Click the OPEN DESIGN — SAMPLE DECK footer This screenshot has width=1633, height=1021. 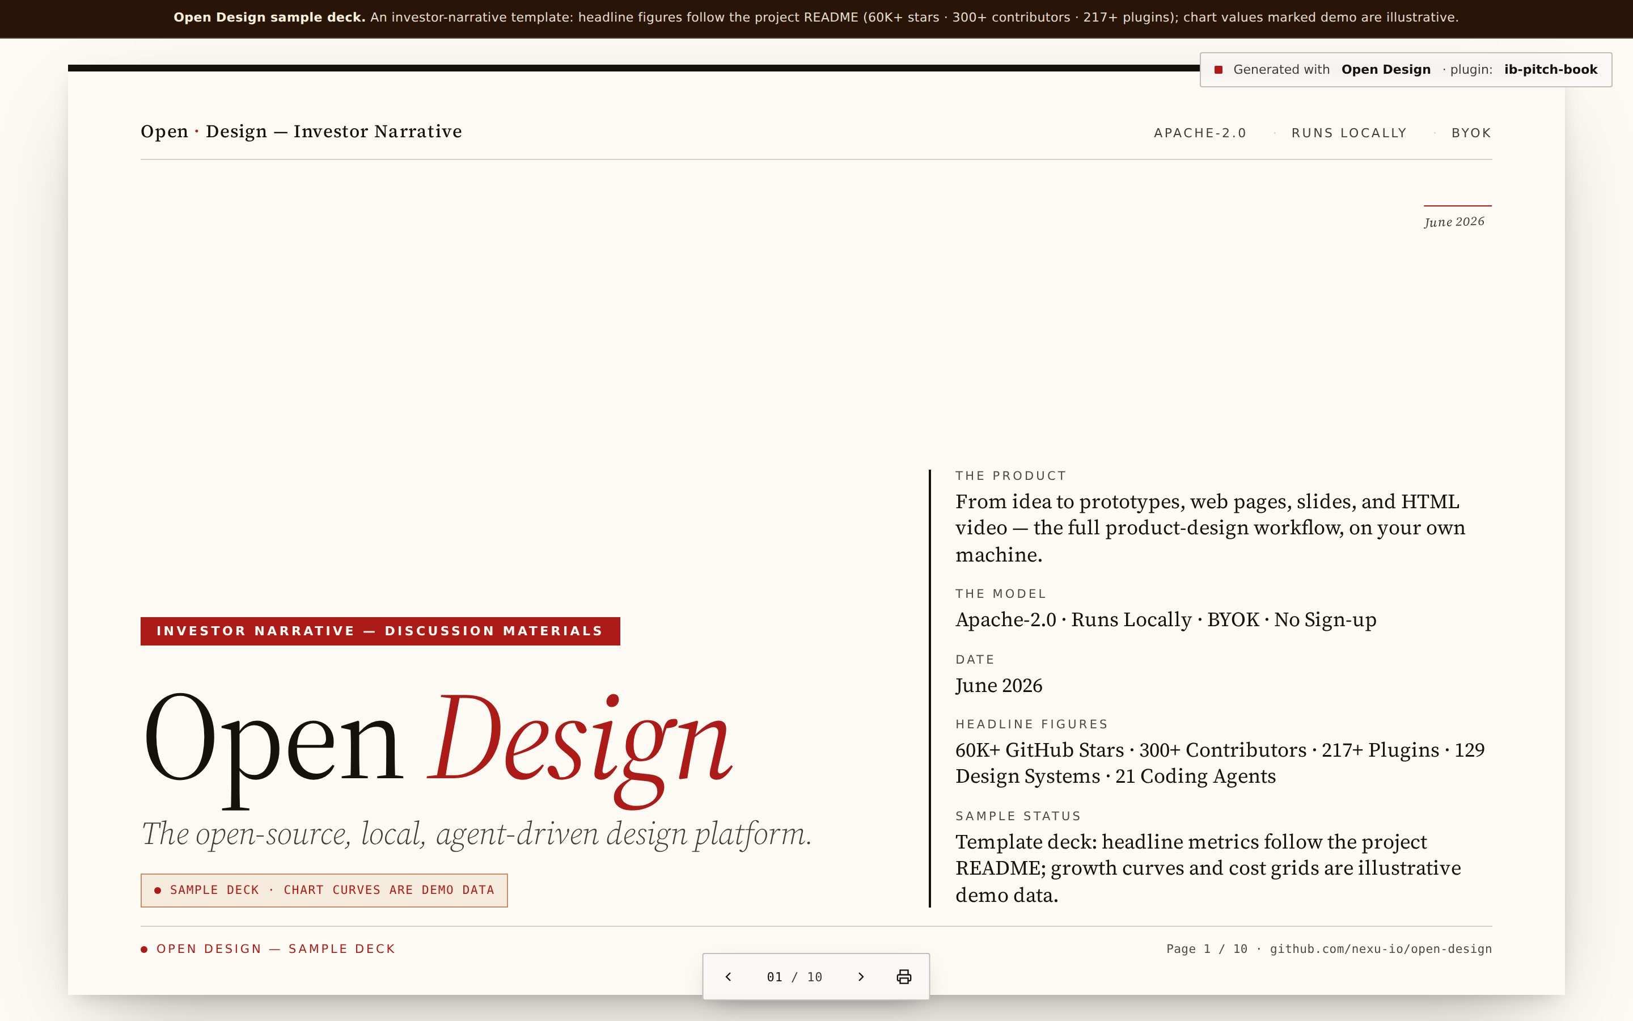coord(268,949)
